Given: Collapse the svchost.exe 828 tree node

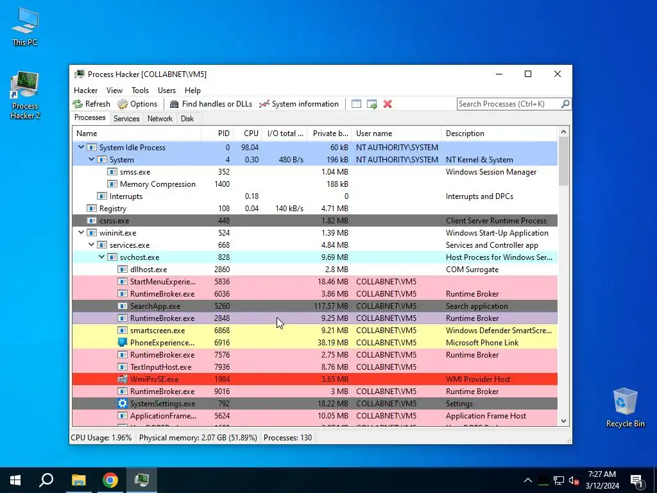Looking at the screenshot, I should coord(102,257).
